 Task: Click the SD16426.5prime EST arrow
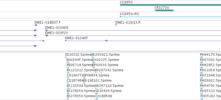click(x=97, y=94)
